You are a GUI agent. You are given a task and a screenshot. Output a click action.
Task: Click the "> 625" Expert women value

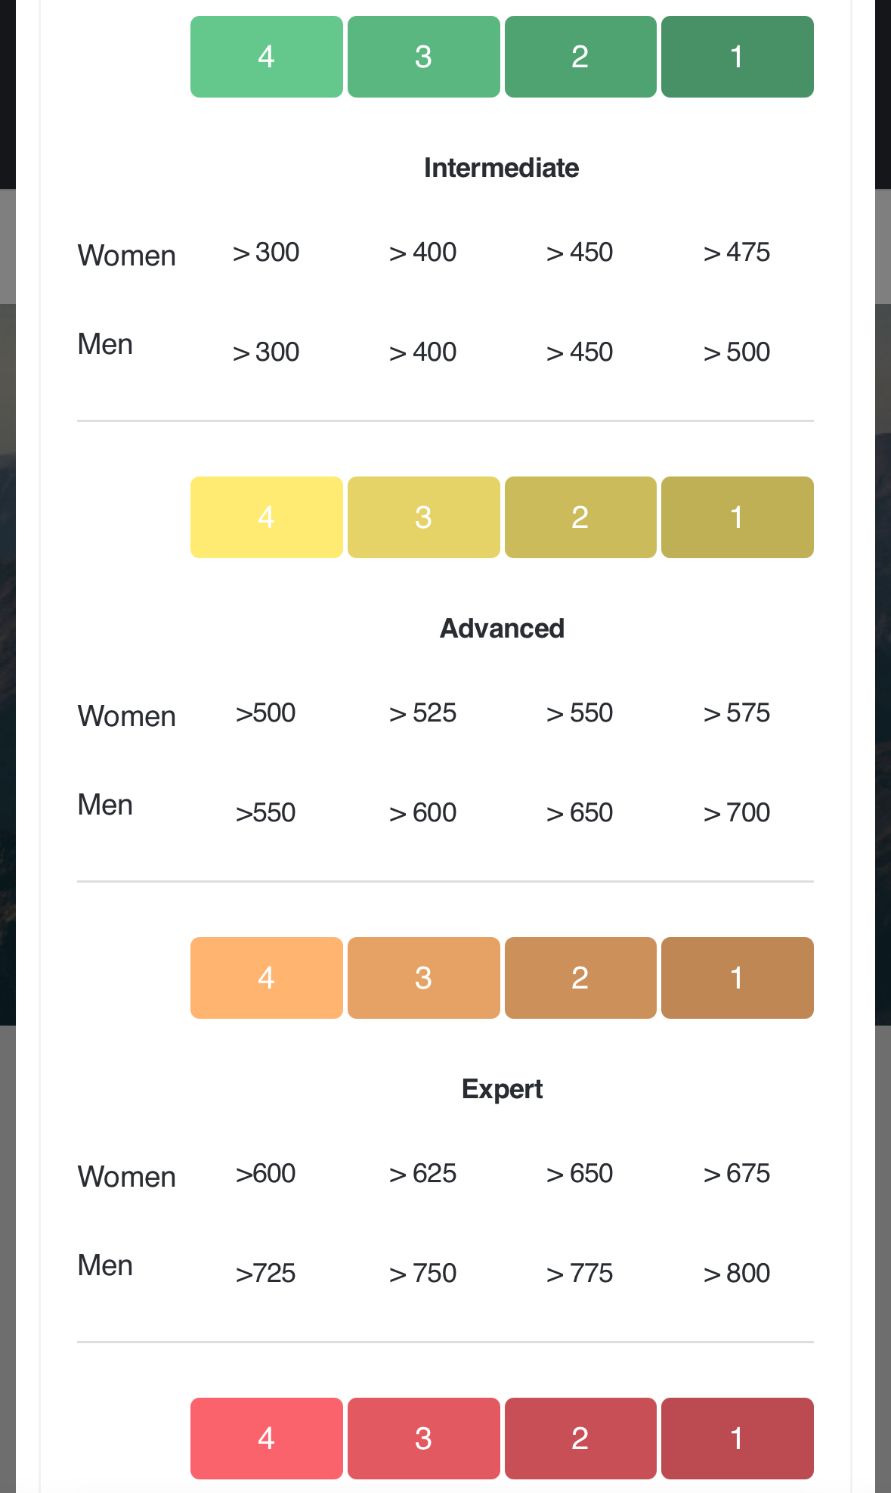tap(422, 1174)
